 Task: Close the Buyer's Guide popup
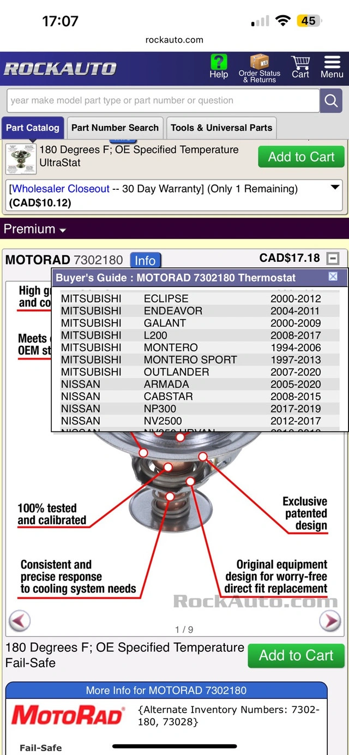coord(333,277)
